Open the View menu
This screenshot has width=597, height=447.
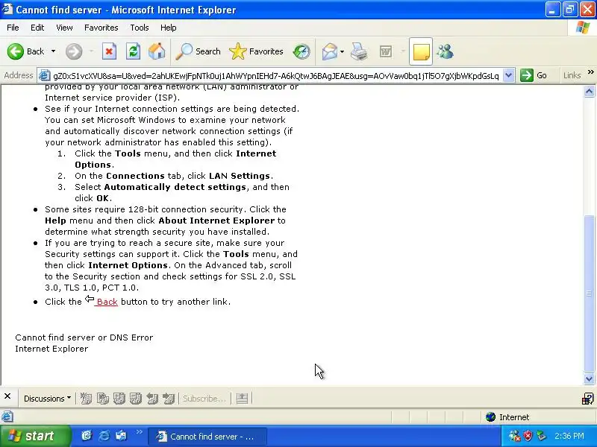[64, 28]
